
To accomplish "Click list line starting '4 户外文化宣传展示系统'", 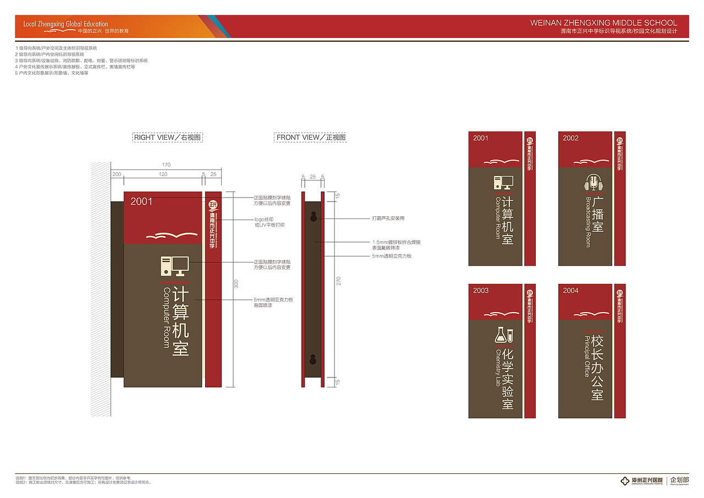I will [75, 67].
